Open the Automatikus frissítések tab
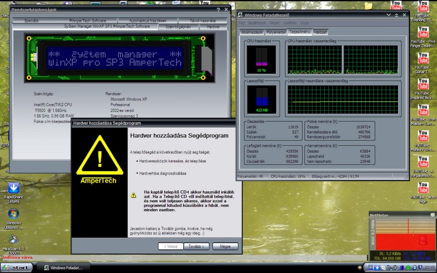437x273 pixels. click(148, 21)
